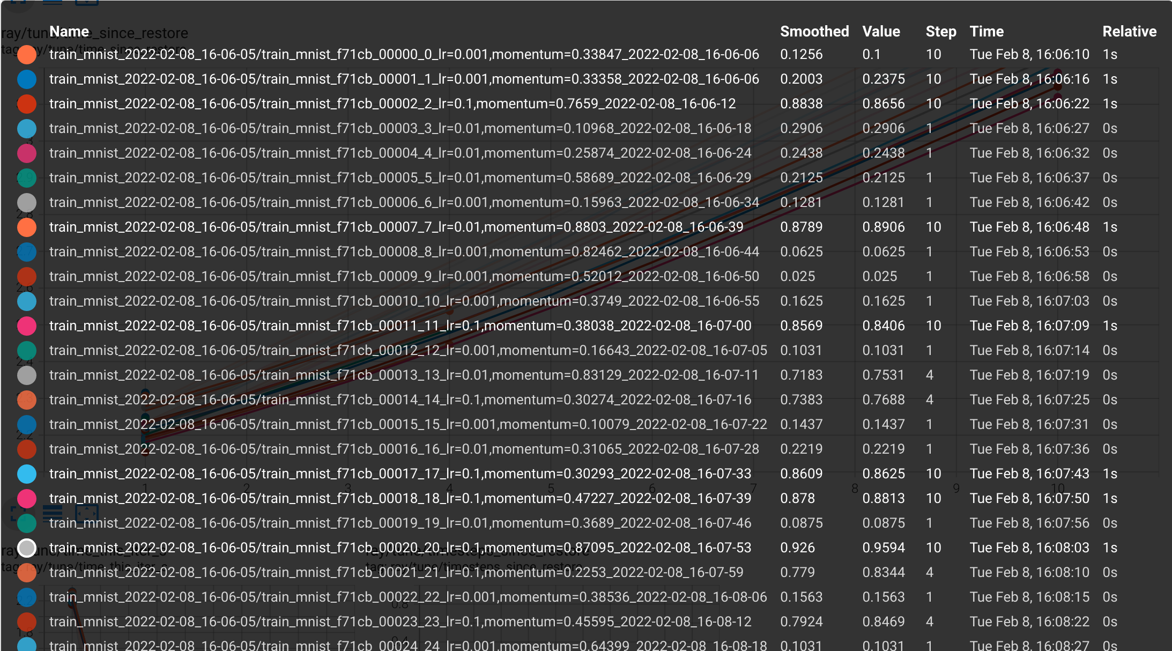Image resolution: width=1172 pixels, height=651 pixels.
Task: Click the Smoothed column header
Action: (x=814, y=31)
